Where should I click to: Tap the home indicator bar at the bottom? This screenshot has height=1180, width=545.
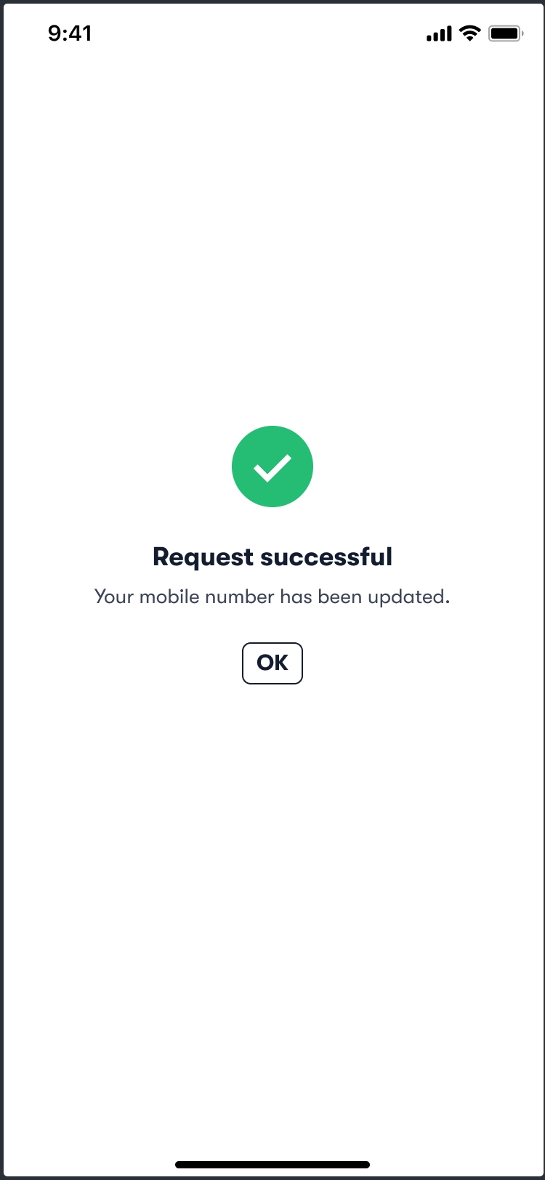click(272, 1165)
